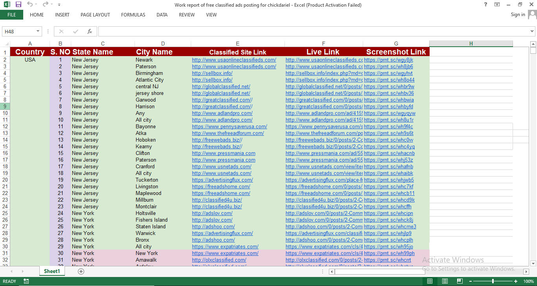The image size is (537, 286).
Task: Open Ribbon Display Options
Action: click(497, 4)
